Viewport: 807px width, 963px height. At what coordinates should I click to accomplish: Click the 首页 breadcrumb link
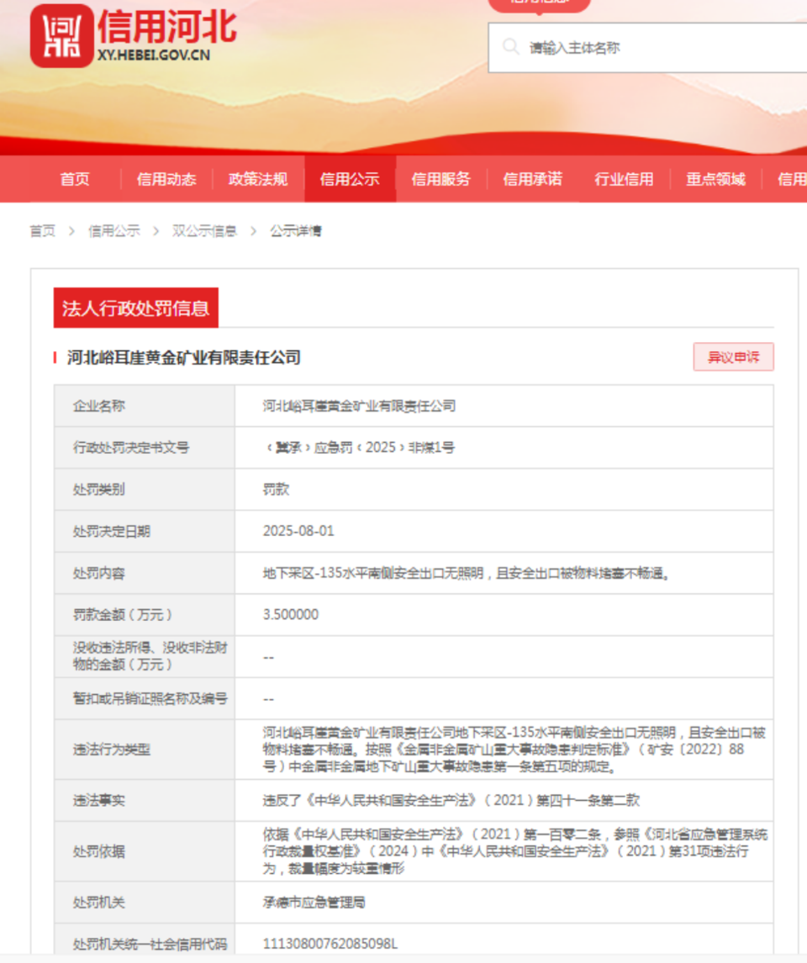pyautogui.click(x=42, y=231)
